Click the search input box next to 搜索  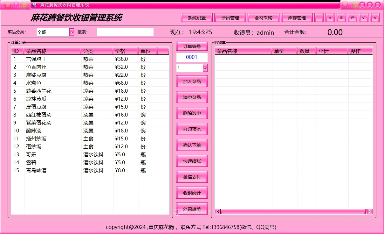click(125, 32)
